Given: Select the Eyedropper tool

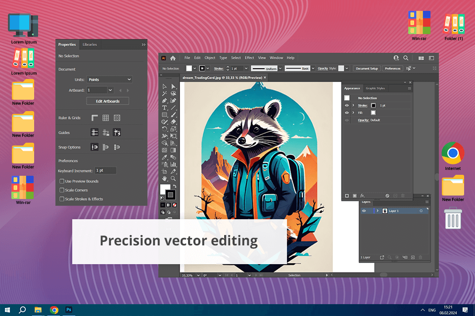Looking at the screenshot, I should [164, 157].
